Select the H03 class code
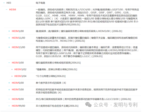143x112 pixels. point(9,3)
